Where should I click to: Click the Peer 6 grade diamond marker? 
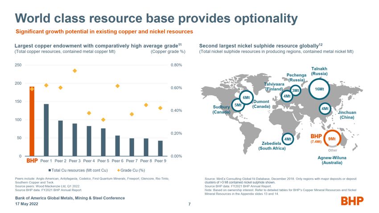point(117,86)
